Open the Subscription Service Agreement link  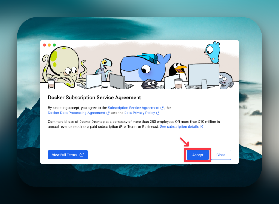[x=134, y=108]
